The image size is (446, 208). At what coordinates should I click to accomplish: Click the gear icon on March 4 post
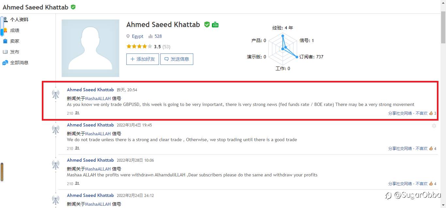point(434,126)
